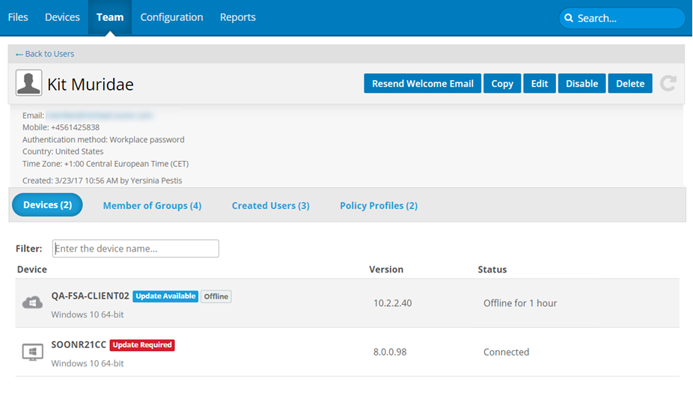Go to the Configuration section
Viewport: 693px width, 393px height.
pos(171,17)
